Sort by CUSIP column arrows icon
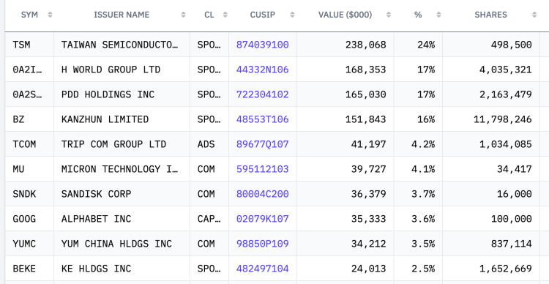 (x=292, y=15)
